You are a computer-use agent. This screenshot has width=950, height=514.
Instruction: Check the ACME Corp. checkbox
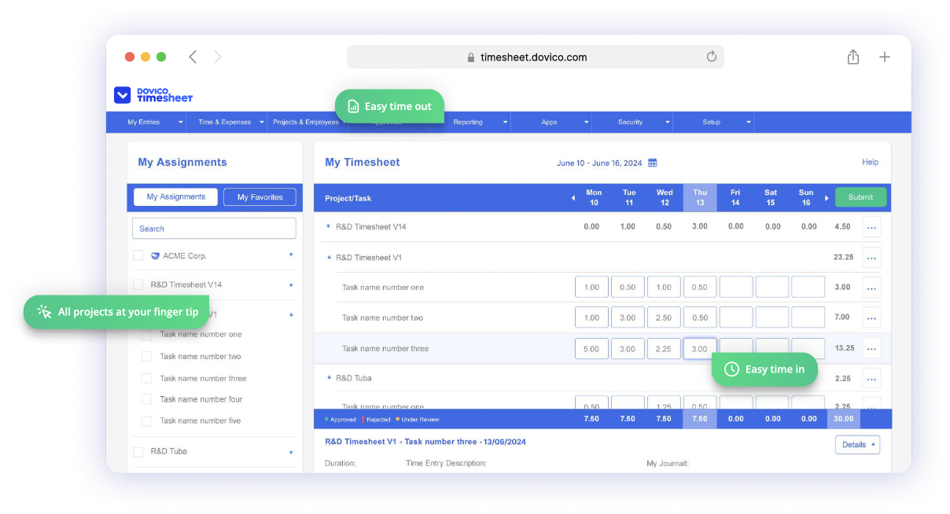point(138,255)
